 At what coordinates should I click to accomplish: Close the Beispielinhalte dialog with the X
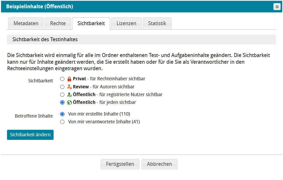coord(277,7)
